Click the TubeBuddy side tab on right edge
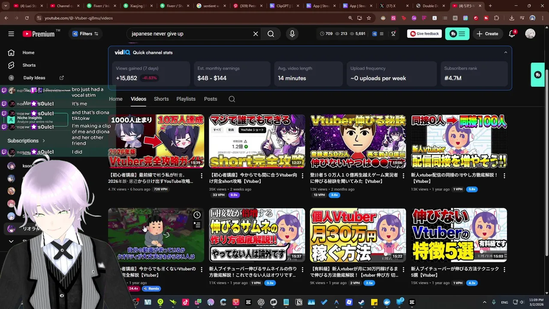This screenshot has height=309, width=549. 538,75
